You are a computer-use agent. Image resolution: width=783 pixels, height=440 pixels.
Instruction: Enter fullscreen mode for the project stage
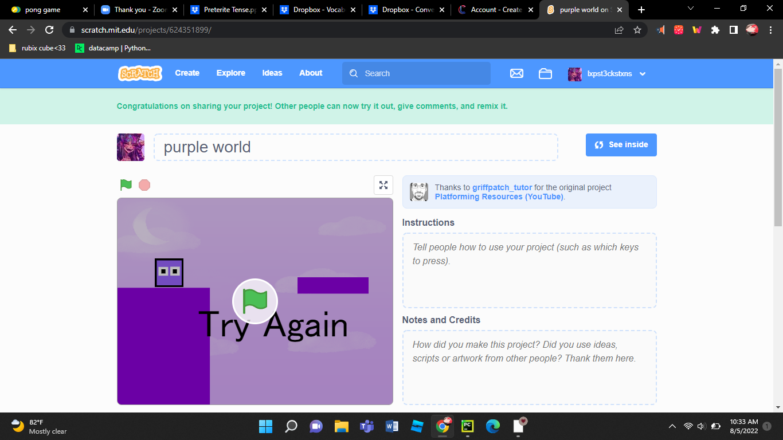[383, 185]
